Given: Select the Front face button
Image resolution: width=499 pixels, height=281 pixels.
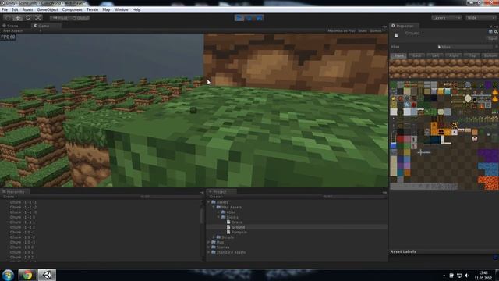Looking at the screenshot, I should (x=398, y=55).
